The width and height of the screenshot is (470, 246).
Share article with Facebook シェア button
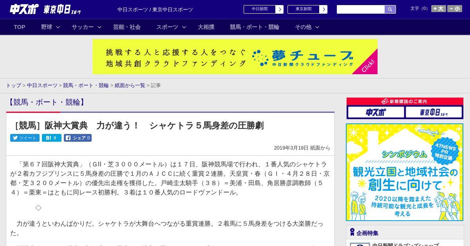tap(78, 138)
